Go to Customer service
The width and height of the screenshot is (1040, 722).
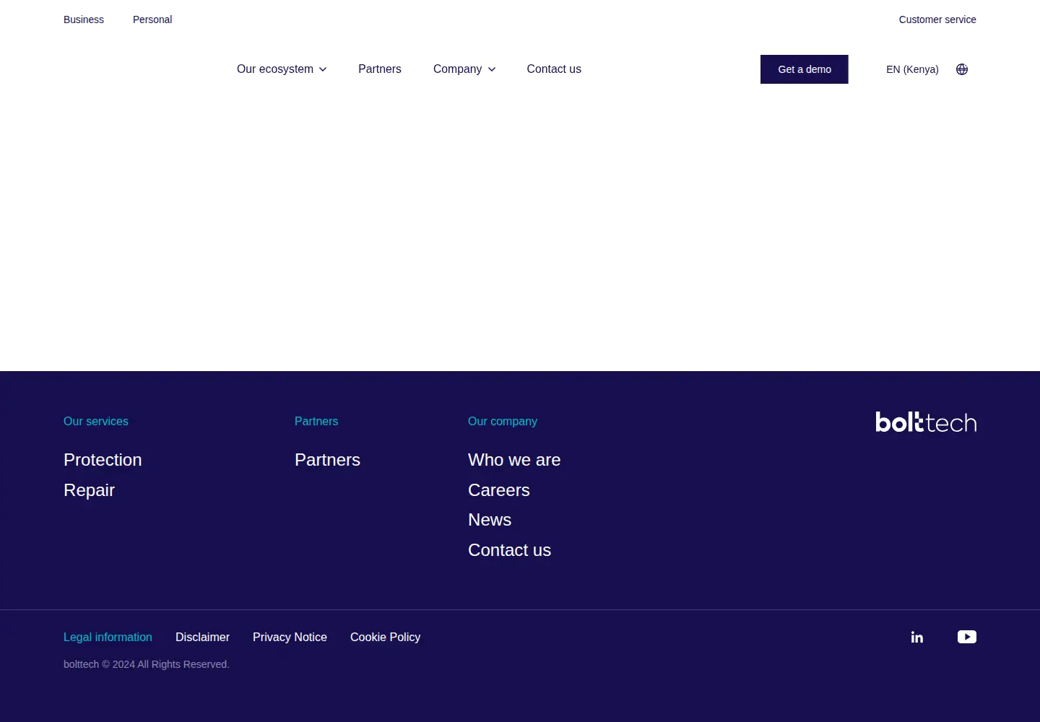click(937, 19)
